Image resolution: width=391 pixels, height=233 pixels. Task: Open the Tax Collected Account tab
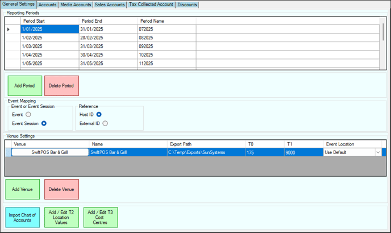151,5
